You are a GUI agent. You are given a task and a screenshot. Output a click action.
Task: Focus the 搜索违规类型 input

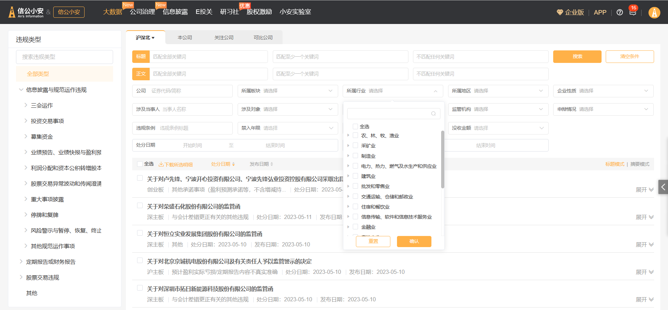click(64, 57)
